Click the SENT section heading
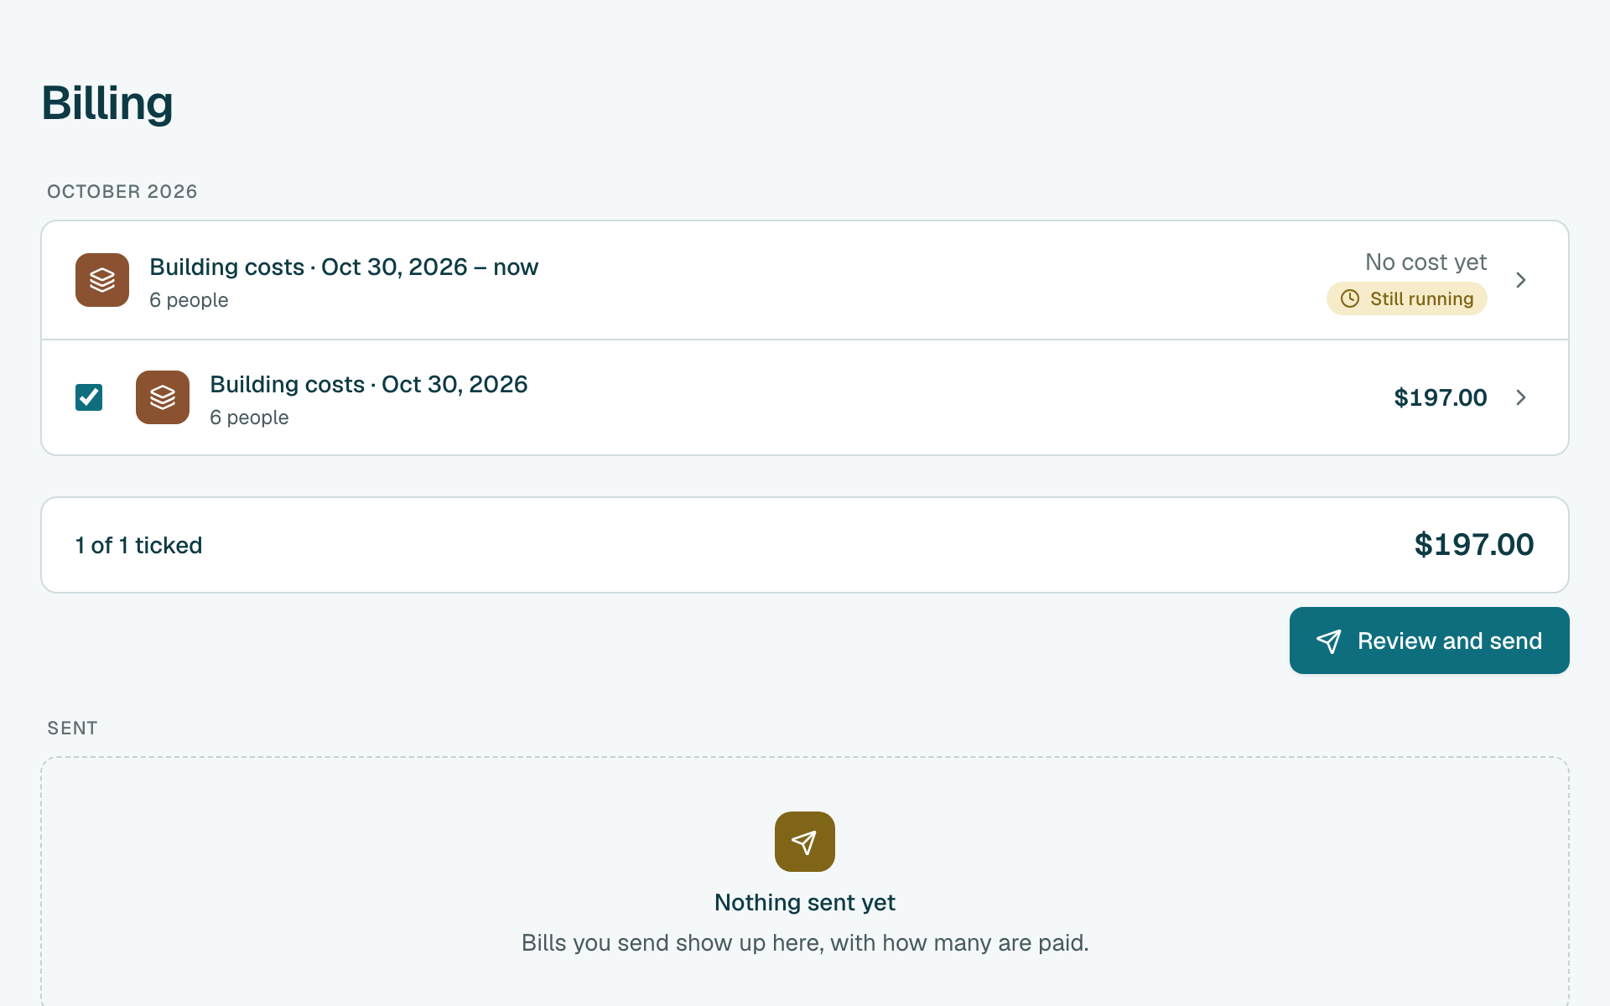The width and height of the screenshot is (1610, 1006). (x=72, y=728)
